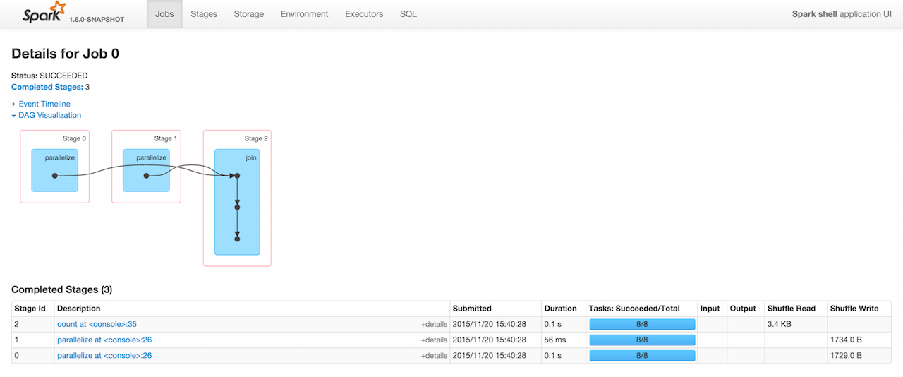Viewport: 903px width, 377px height.
Task: Select the Stage 1 parallelize box
Action: click(x=146, y=170)
